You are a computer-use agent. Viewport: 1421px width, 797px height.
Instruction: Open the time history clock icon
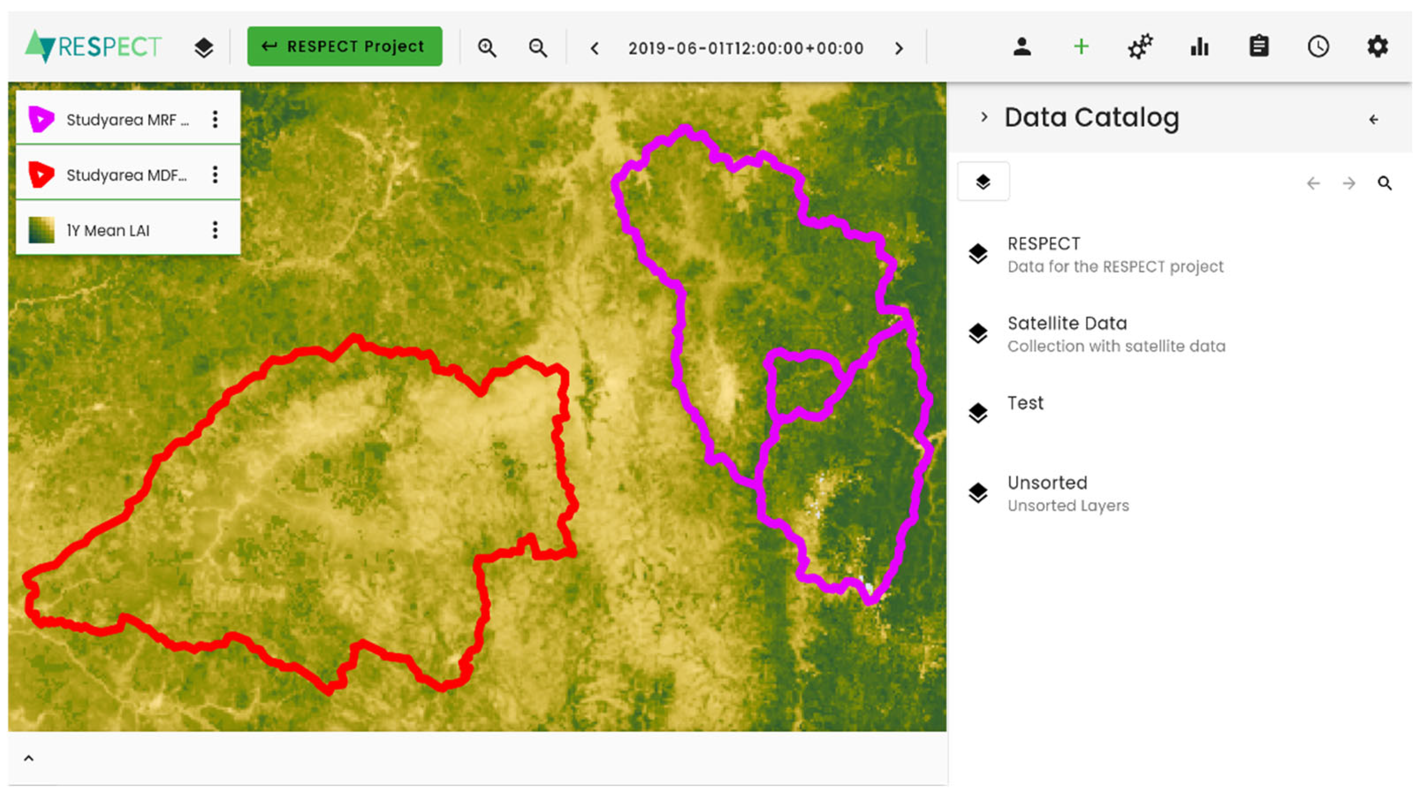1319,47
